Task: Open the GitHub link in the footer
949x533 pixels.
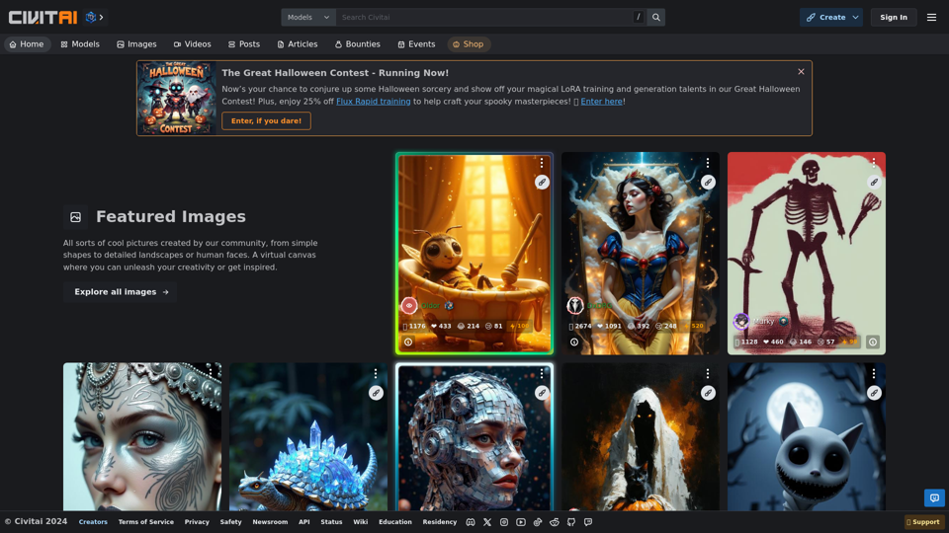Action: [x=571, y=522]
